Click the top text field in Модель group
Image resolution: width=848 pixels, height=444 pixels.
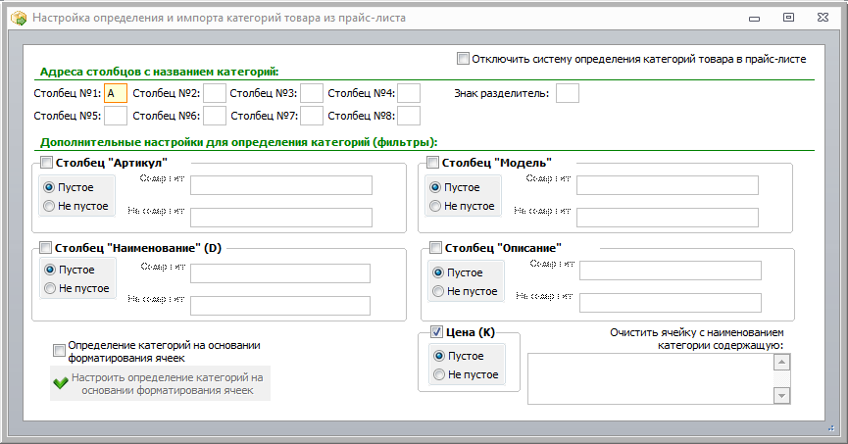[x=668, y=185]
